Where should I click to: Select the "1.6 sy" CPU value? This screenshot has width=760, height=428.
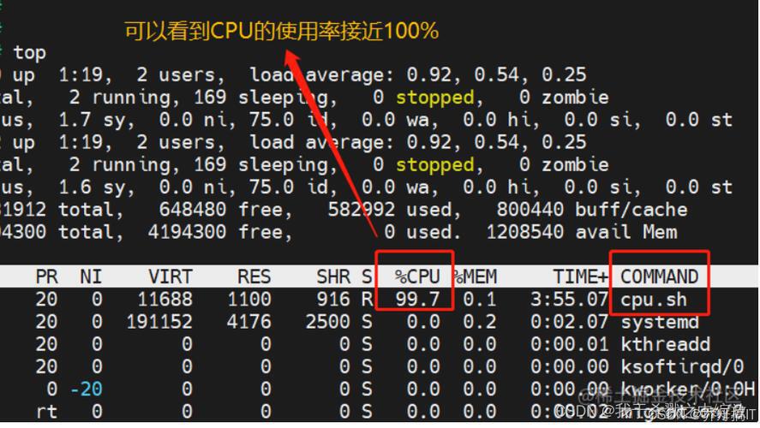click(95, 187)
